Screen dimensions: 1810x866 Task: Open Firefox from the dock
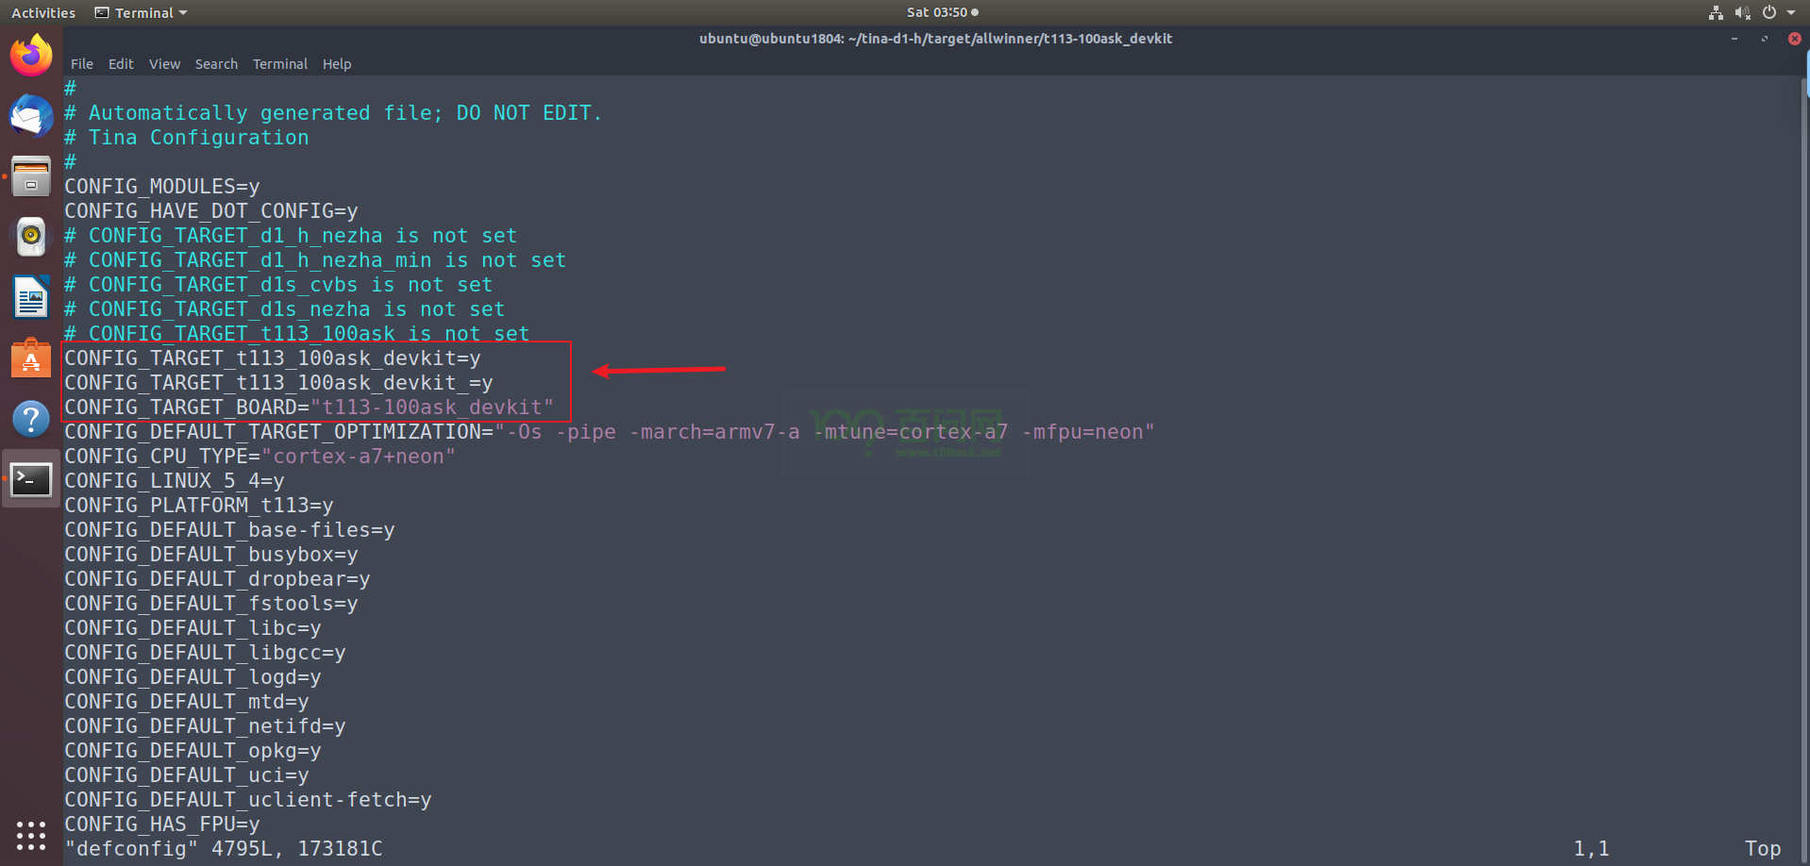[x=31, y=56]
